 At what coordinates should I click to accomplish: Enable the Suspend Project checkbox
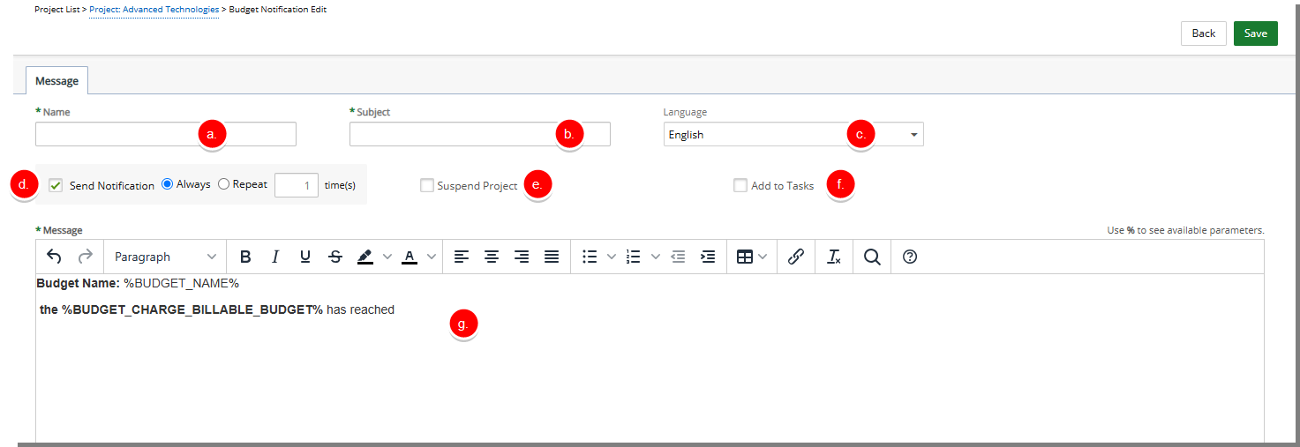tap(427, 185)
